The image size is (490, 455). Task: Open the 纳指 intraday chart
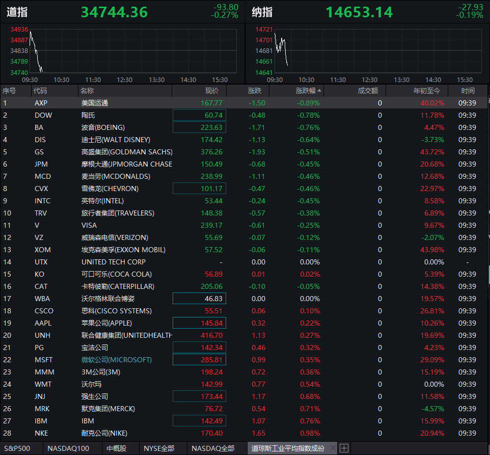(x=378, y=50)
